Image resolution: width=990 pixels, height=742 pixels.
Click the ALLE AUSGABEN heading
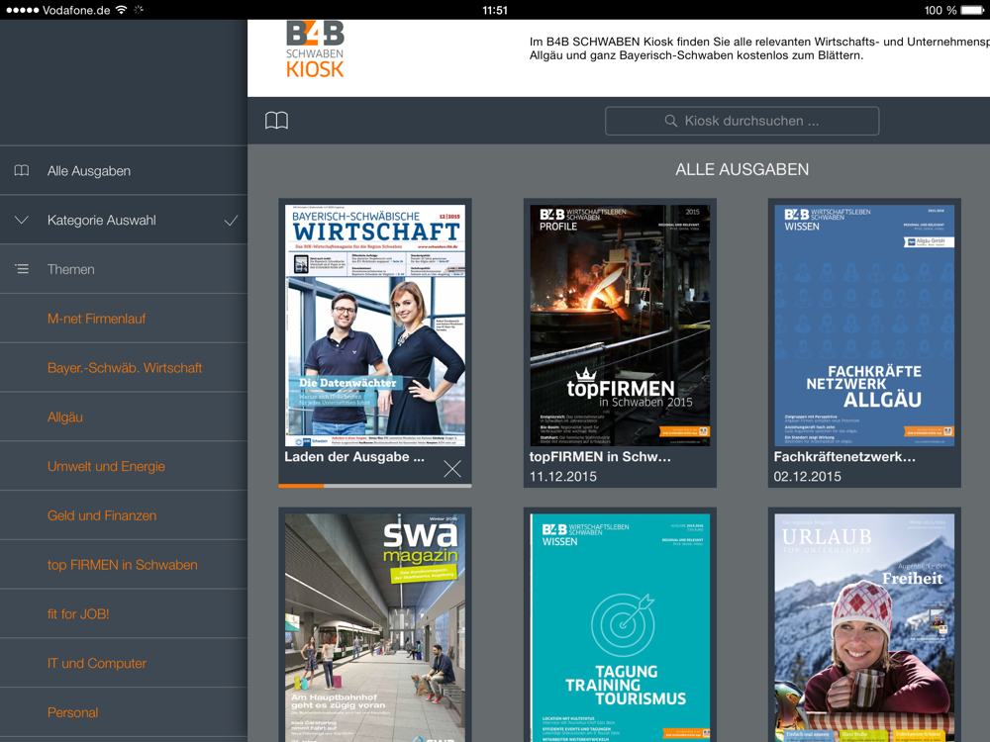[x=742, y=169]
